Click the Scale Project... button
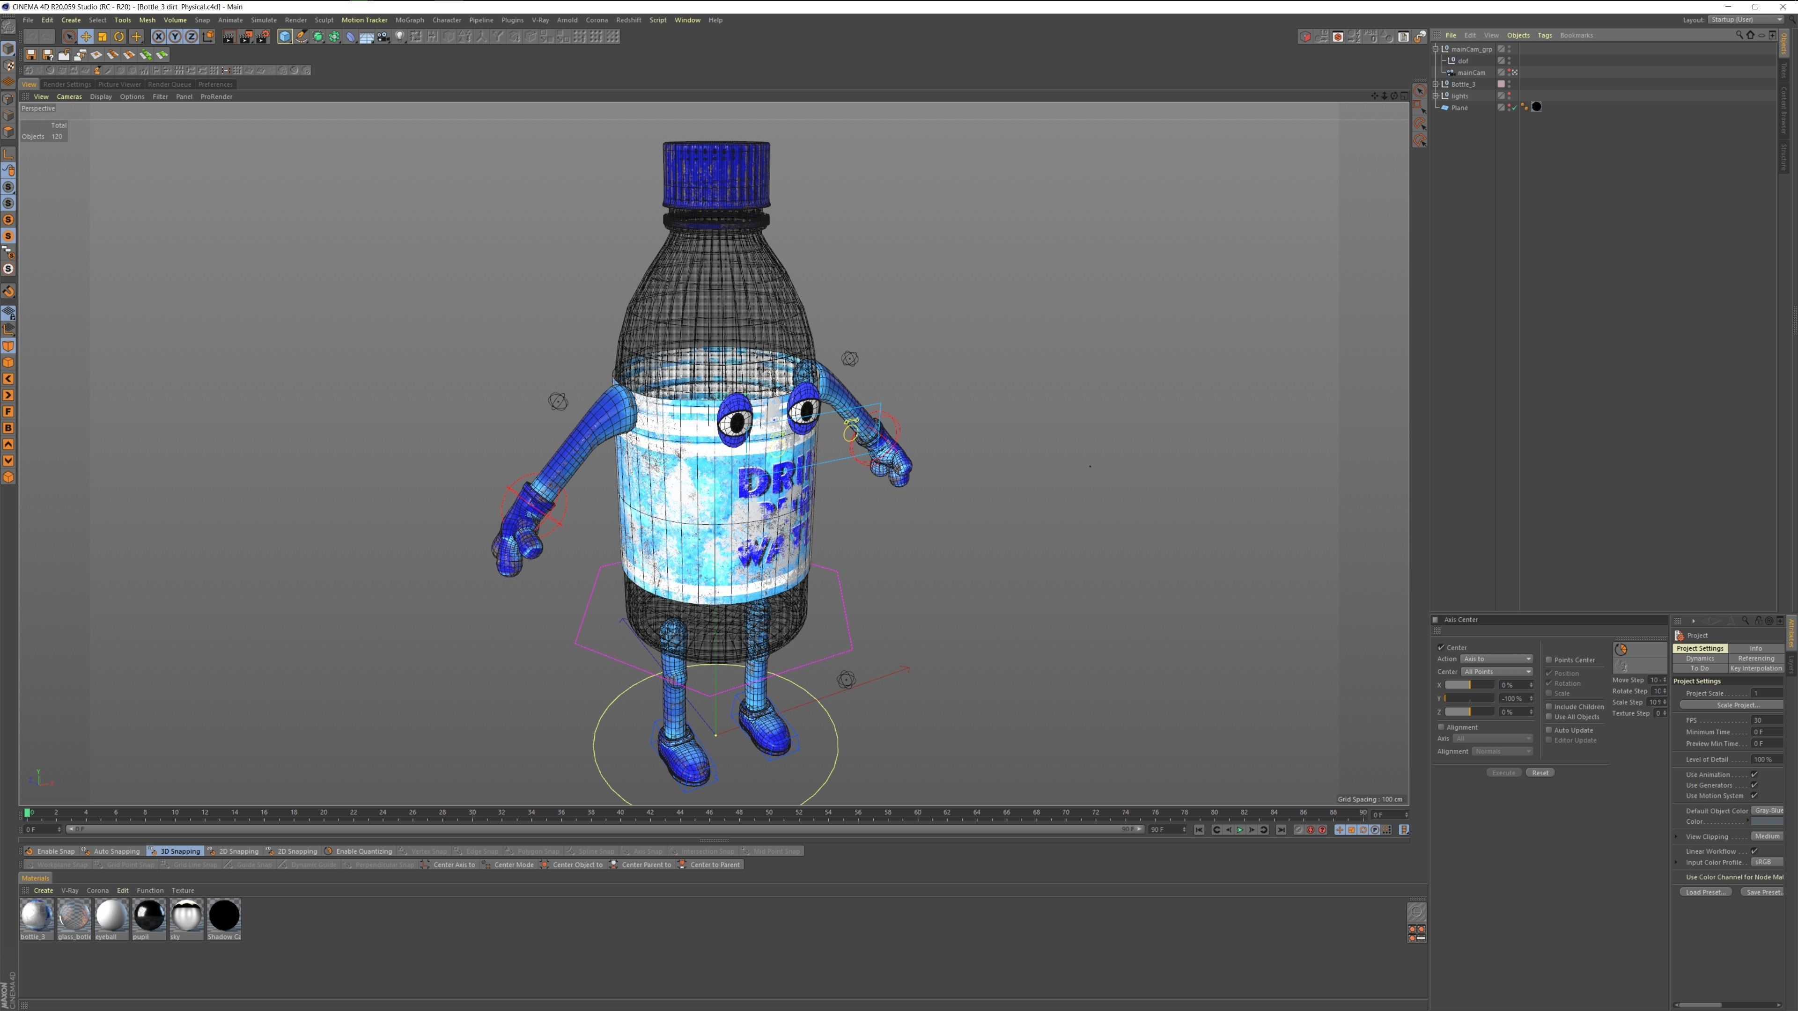 pyautogui.click(x=1732, y=705)
